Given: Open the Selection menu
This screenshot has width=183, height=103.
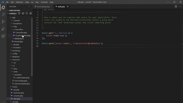Looking at the screenshot, I should 19,2.
